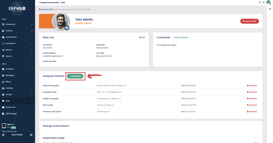Click the Hidden Passages facility name
Viewport: 273px width, 143px height.
pos(50,99)
